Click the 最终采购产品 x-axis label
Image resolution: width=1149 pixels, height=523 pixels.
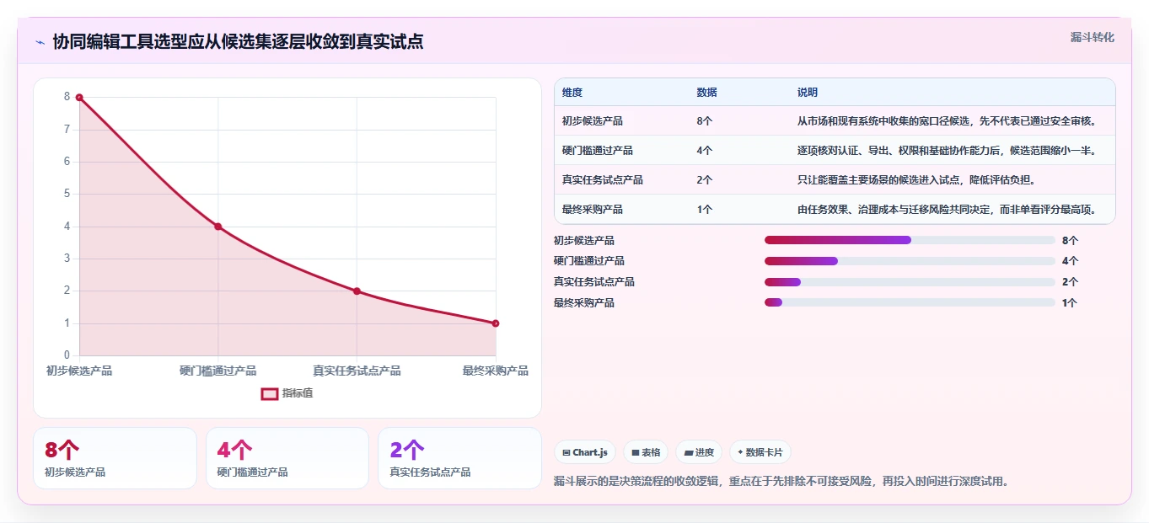pos(496,371)
